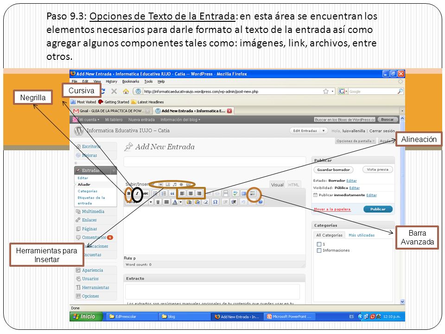Add audio via Subir/Insertar music note
445x334 pixels.
175,185
